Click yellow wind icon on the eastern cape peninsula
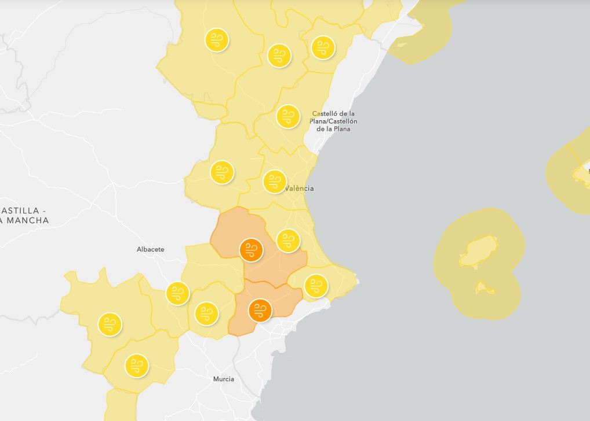Image resolution: width=590 pixels, height=421 pixels. [x=316, y=285]
